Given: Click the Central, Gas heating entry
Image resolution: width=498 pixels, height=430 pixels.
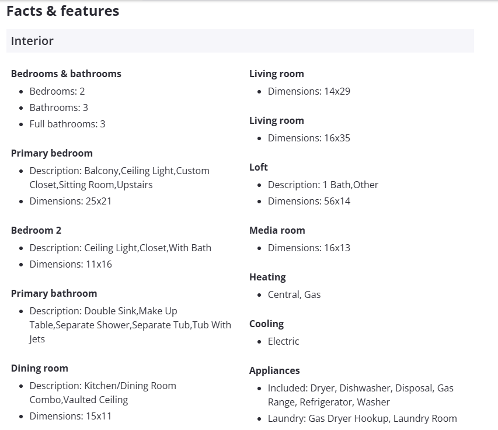Looking at the screenshot, I should click(294, 294).
